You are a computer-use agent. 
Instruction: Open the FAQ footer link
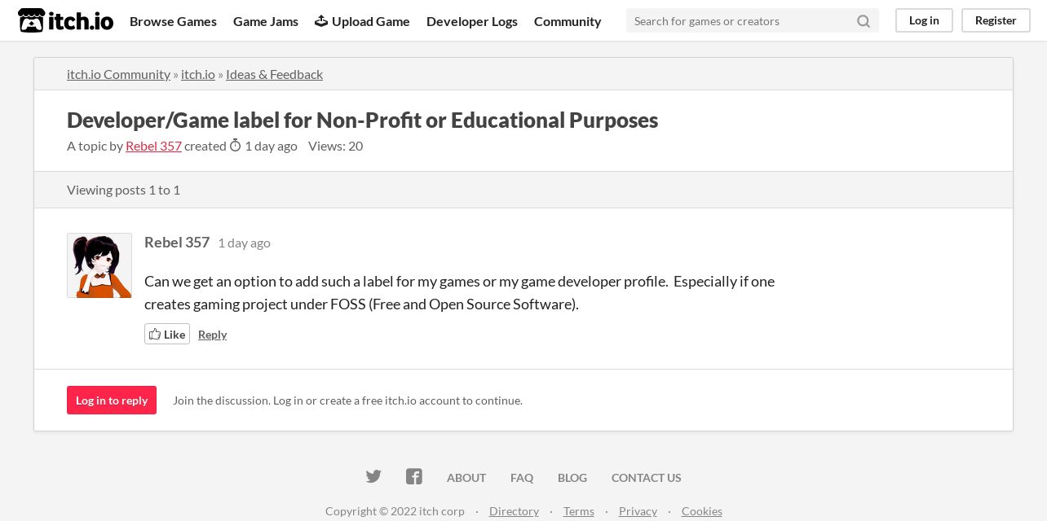pyautogui.click(x=522, y=478)
